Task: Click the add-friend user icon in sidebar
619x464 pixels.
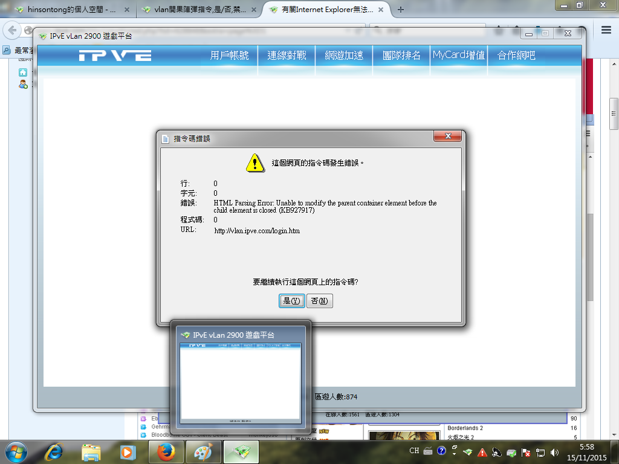Action: click(23, 84)
